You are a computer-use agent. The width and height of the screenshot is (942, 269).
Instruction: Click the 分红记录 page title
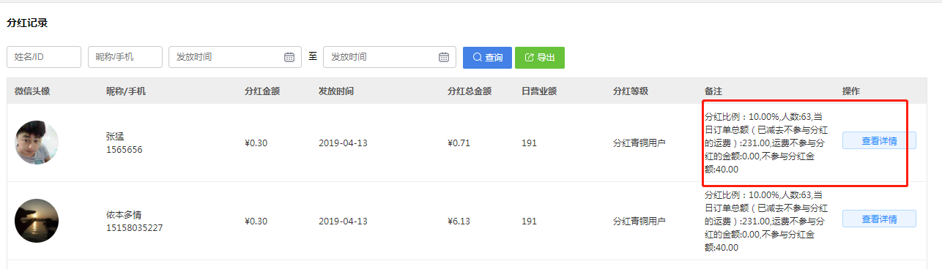tap(27, 23)
